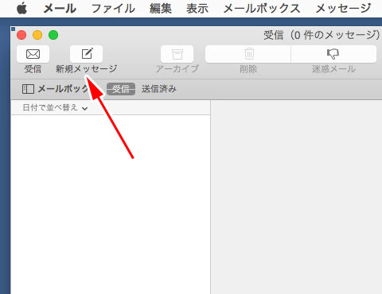The height and width of the screenshot is (294, 382).
Task: Open the 表示 menu
Action: 197,9
